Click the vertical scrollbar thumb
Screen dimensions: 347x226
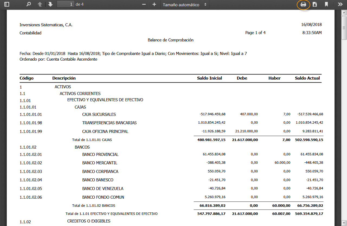tap(344, 27)
